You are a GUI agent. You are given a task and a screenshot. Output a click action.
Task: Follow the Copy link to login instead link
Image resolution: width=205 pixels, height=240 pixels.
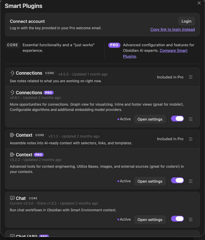tap(172, 29)
